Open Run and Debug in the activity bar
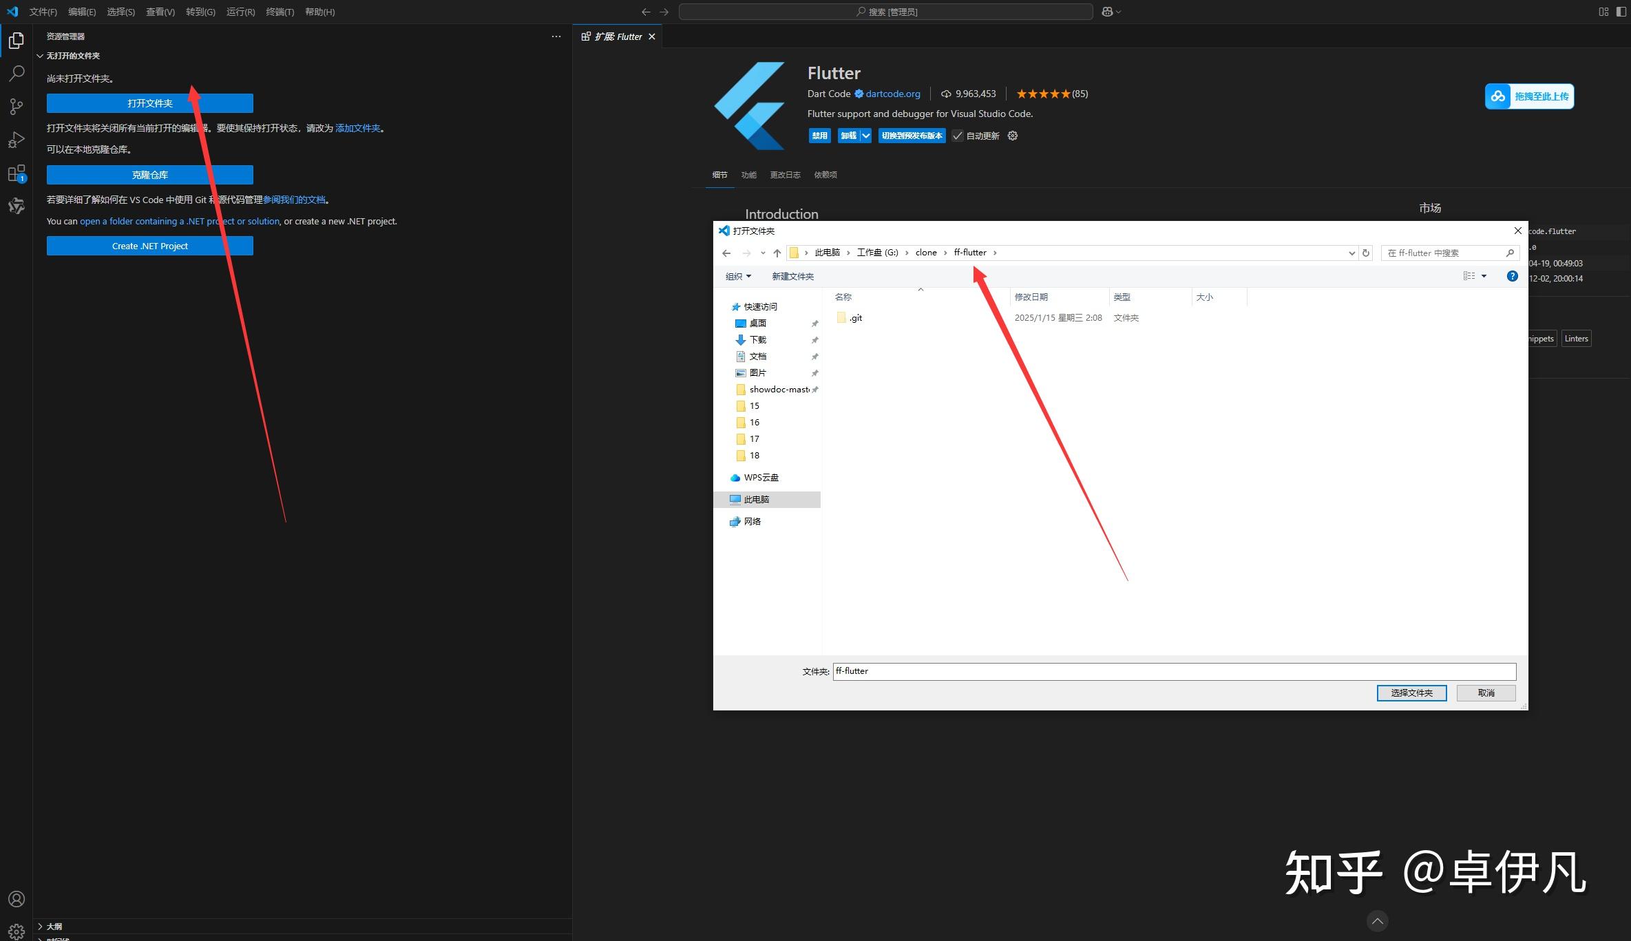The width and height of the screenshot is (1631, 941). (17, 140)
